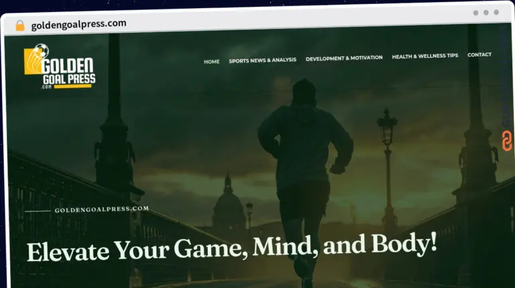Click the soccer ball in the logo

(42, 50)
